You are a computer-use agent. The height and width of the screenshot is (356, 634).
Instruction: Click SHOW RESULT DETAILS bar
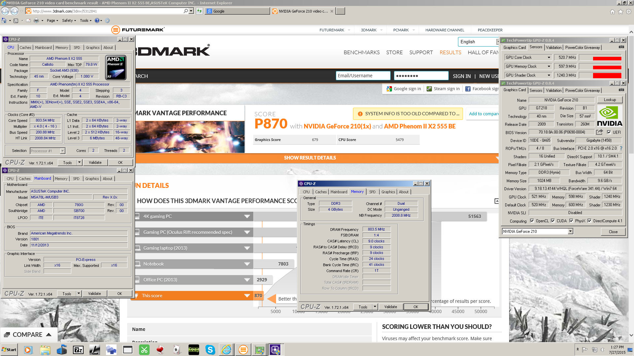pyautogui.click(x=310, y=158)
